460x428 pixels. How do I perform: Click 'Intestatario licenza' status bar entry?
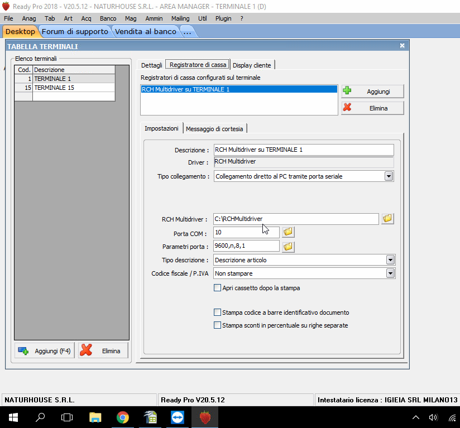pos(387,400)
